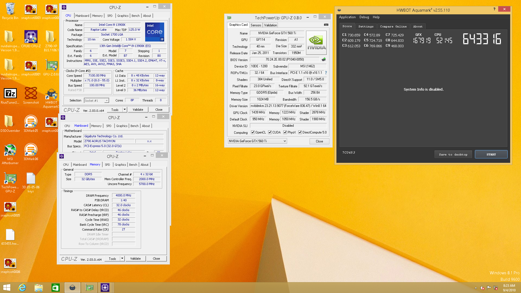Click the DRAM Frequency 4000.0 MHz value

pos(123,195)
